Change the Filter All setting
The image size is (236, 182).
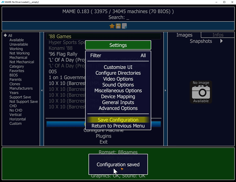[118, 55]
